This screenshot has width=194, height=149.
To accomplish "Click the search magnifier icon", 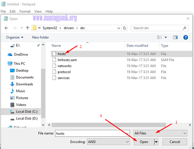I will [x=185, y=28].
